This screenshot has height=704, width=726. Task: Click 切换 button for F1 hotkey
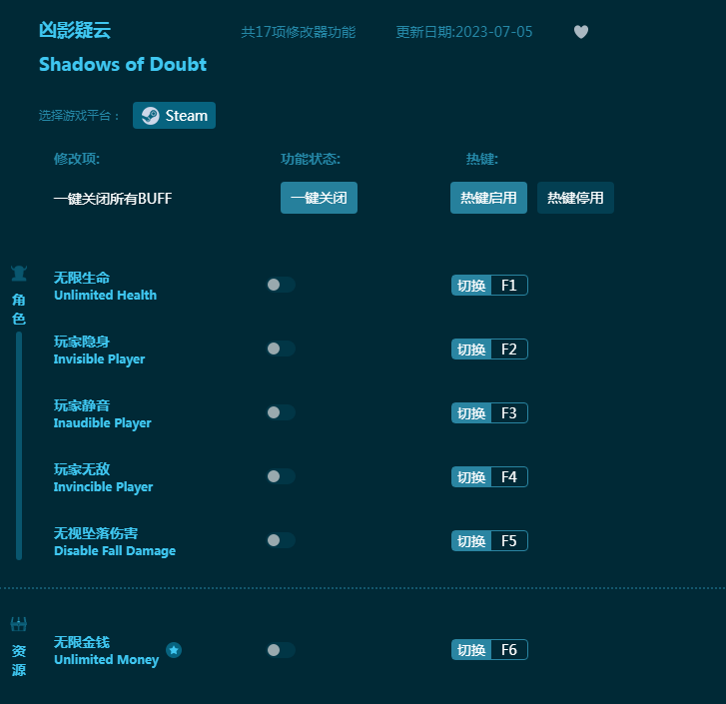tap(471, 286)
